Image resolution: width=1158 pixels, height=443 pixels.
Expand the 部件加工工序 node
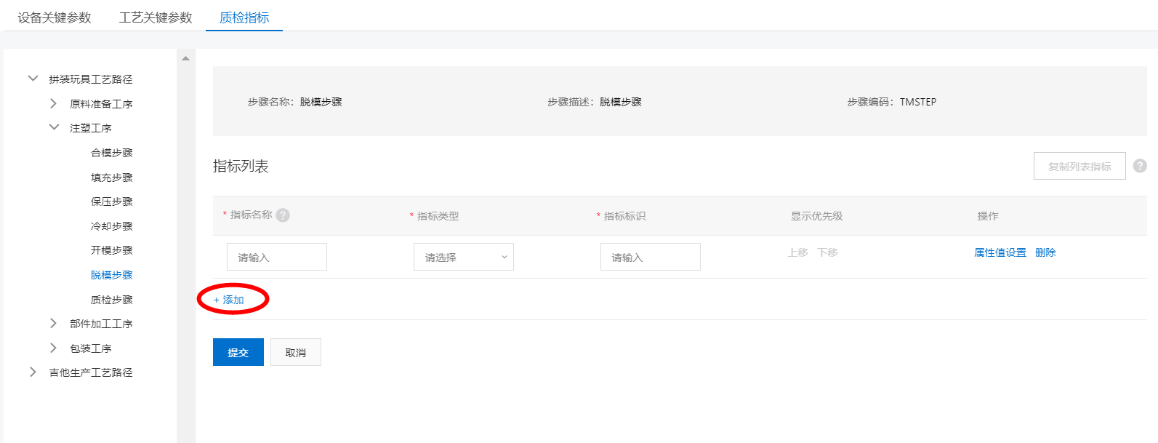tap(53, 323)
